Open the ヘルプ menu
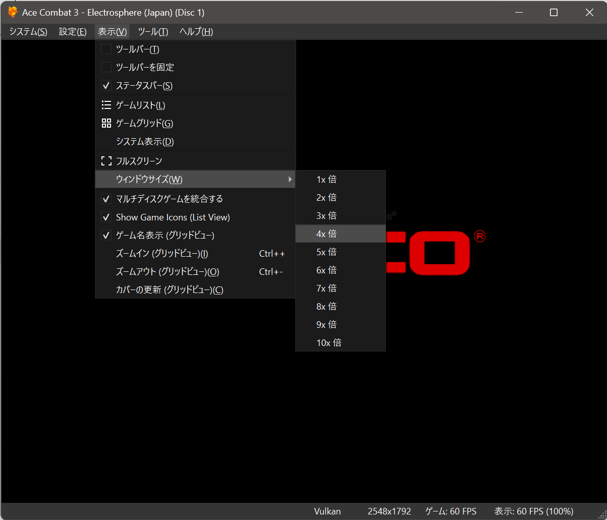Viewport: 607px width, 520px height. point(196,32)
